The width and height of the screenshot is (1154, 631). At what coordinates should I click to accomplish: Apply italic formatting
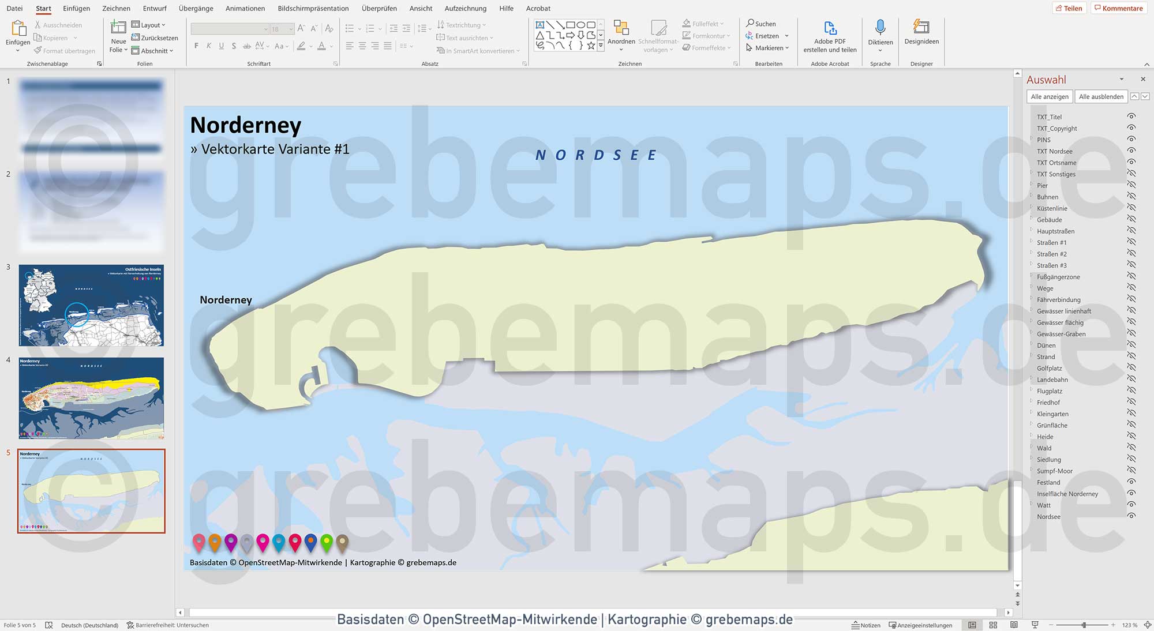click(209, 46)
